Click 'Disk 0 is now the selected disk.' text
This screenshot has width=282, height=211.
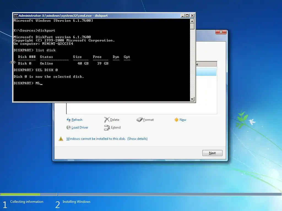(x=49, y=77)
